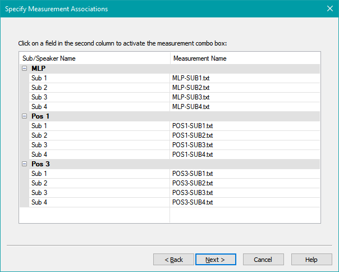
Task: Select Sub 4 under Pos 3
Action: tap(99, 202)
